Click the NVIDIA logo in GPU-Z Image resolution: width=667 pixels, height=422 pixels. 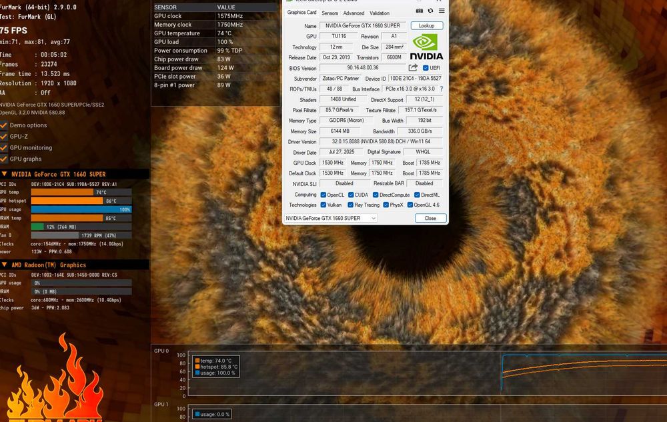point(426,47)
